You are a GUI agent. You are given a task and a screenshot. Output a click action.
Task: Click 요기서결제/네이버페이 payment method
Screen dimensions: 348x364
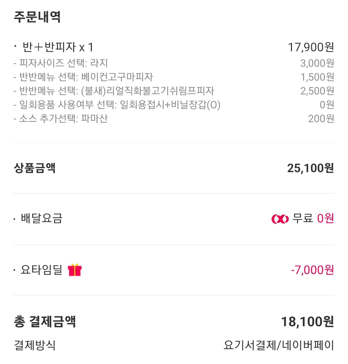pos(279,345)
